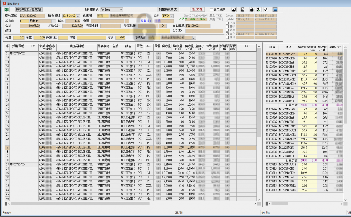Click the 訂單 column header in order panel
The image size is (351, 217).
(x=272, y=47)
